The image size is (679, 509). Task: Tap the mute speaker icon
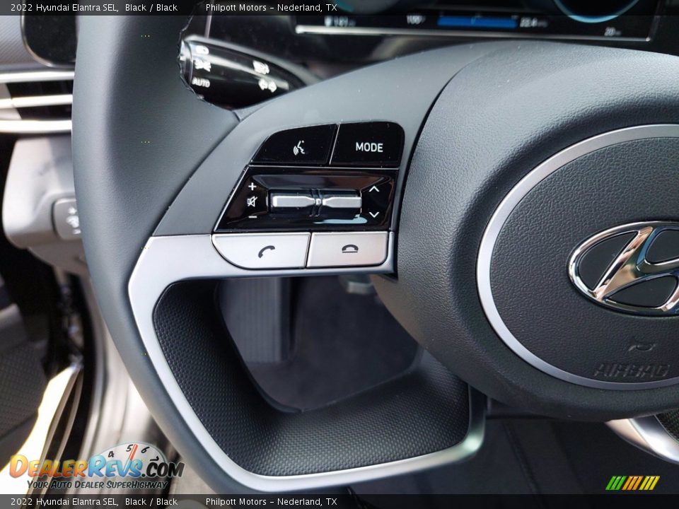pos(252,202)
